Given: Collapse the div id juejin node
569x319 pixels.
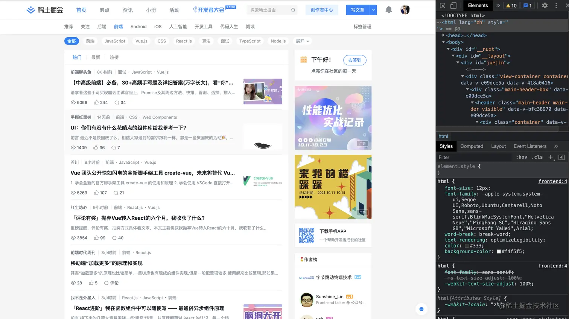Looking at the screenshot, I should [x=458, y=62].
